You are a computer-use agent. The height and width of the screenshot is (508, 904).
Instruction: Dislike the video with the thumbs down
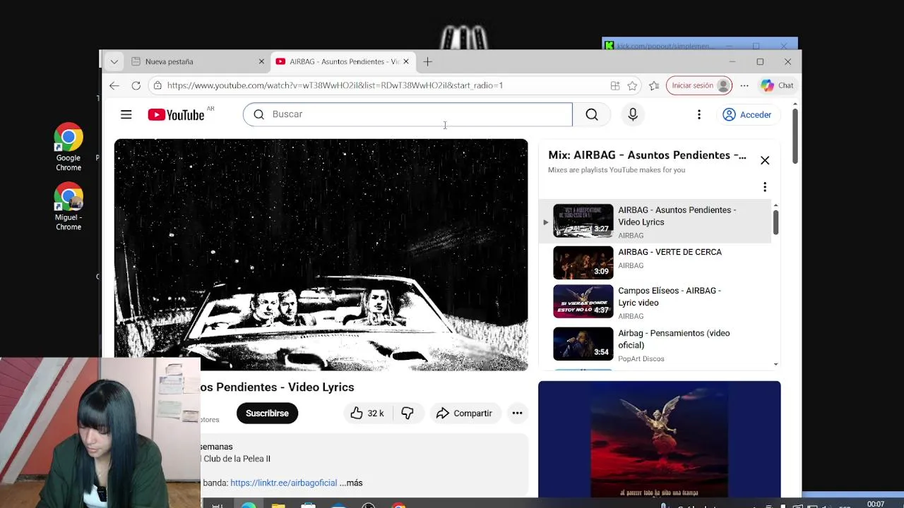pyautogui.click(x=408, y=413)
